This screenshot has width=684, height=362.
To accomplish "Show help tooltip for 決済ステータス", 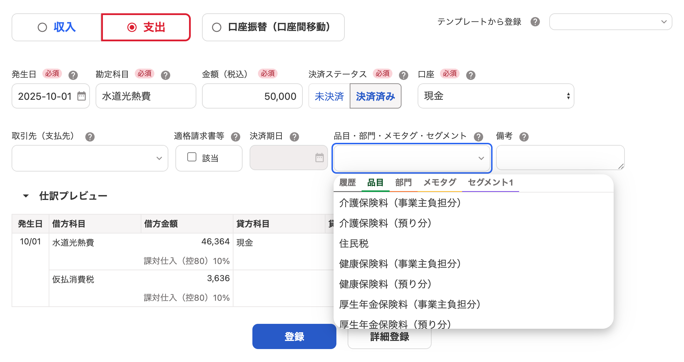I will pos(403,75).
